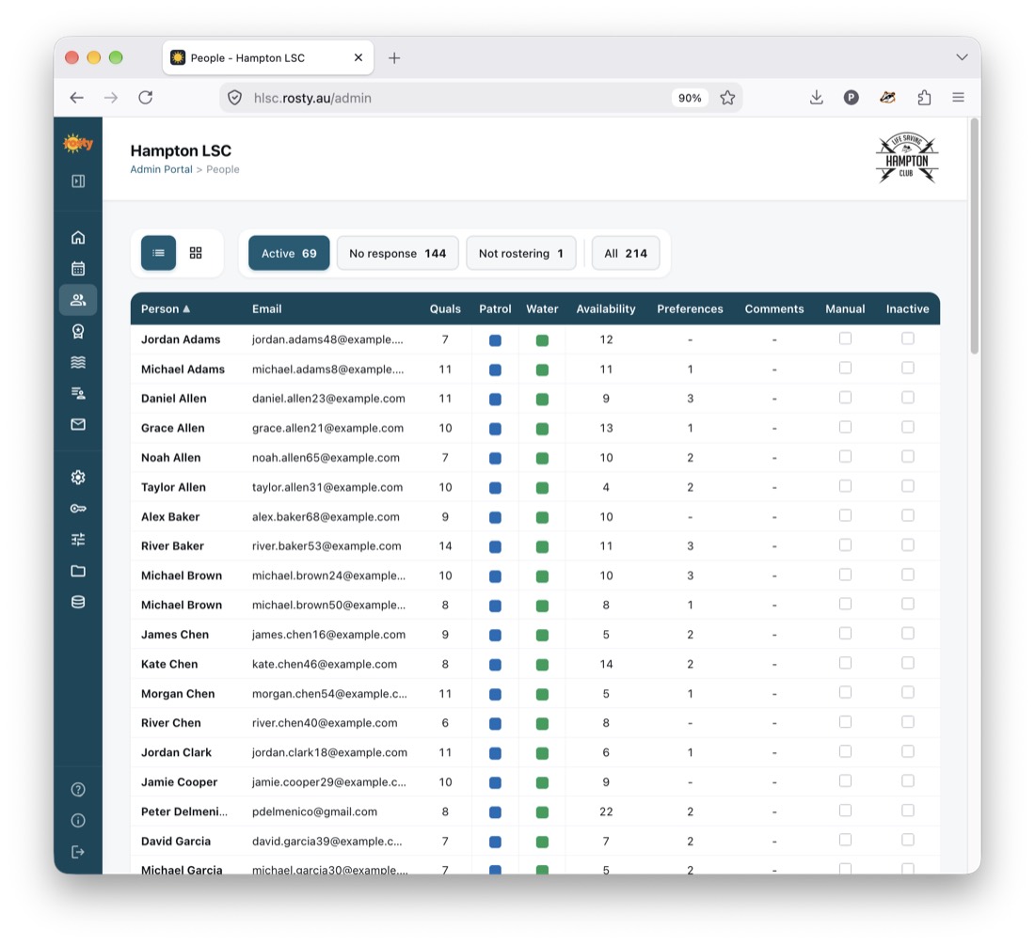Click the Availability column header
Image resolution: width=1035 pixels, height=945 pixels.
[605, 308]
